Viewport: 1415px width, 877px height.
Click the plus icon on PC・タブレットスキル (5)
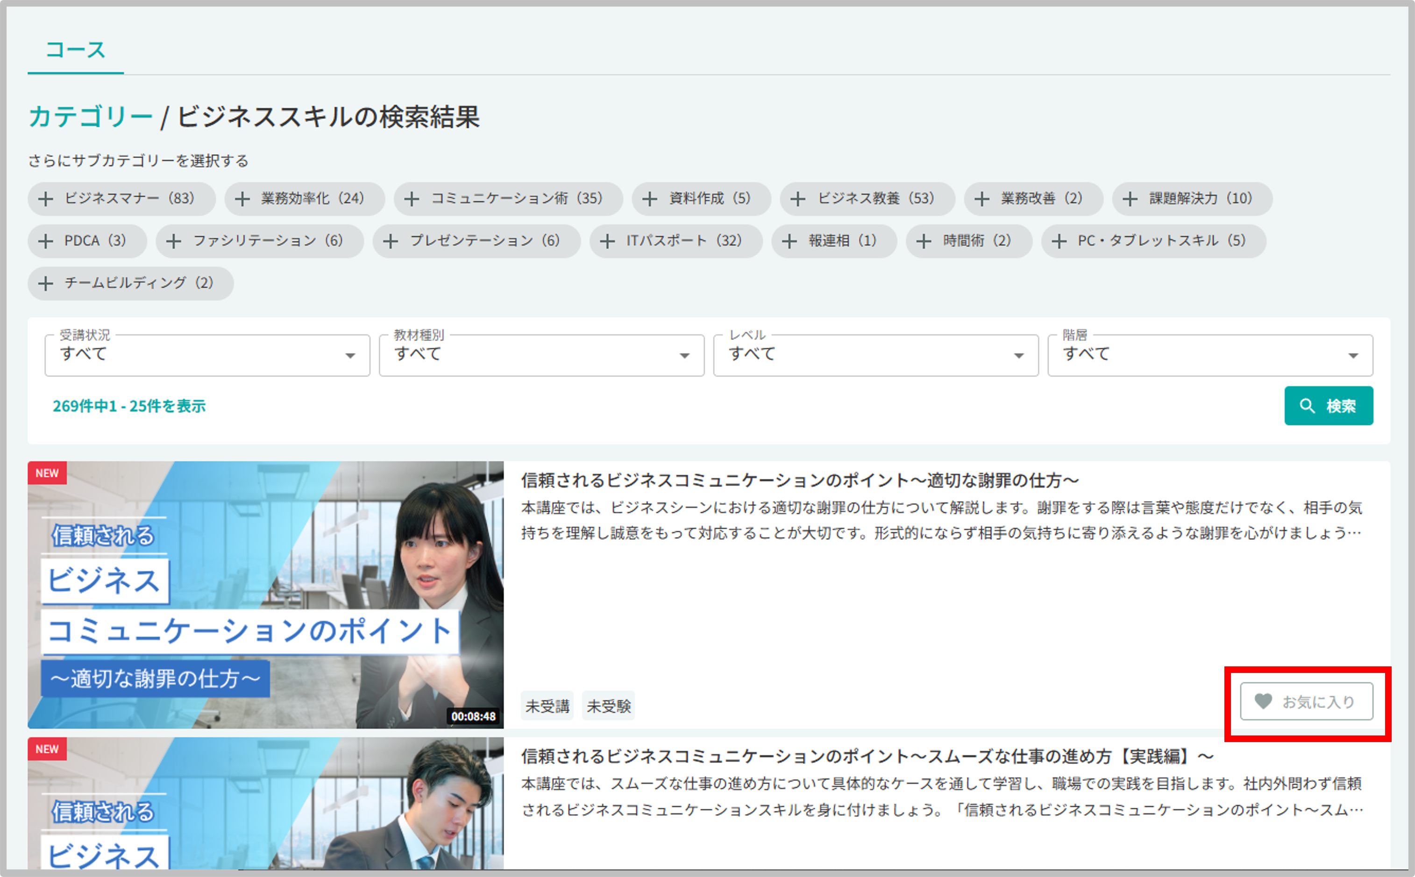1059,241
